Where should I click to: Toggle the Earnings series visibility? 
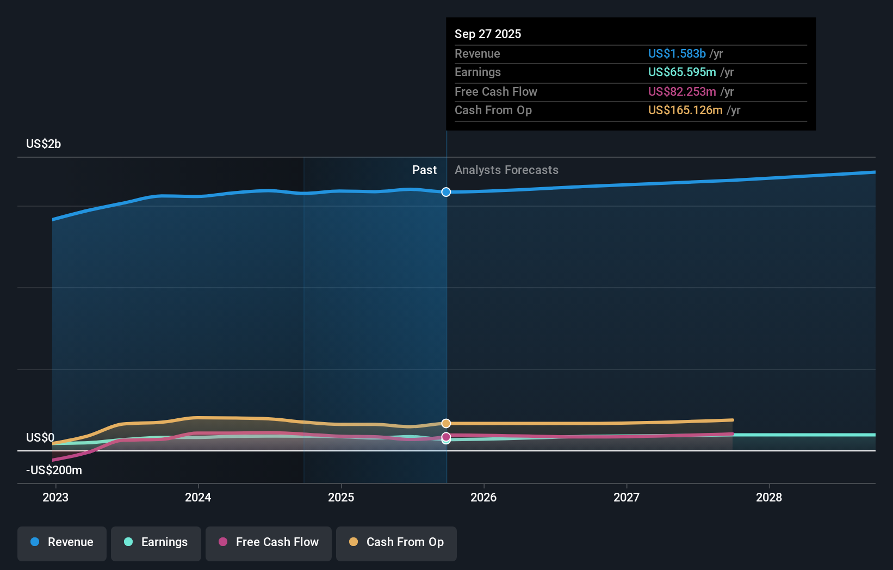click(156, 542)
